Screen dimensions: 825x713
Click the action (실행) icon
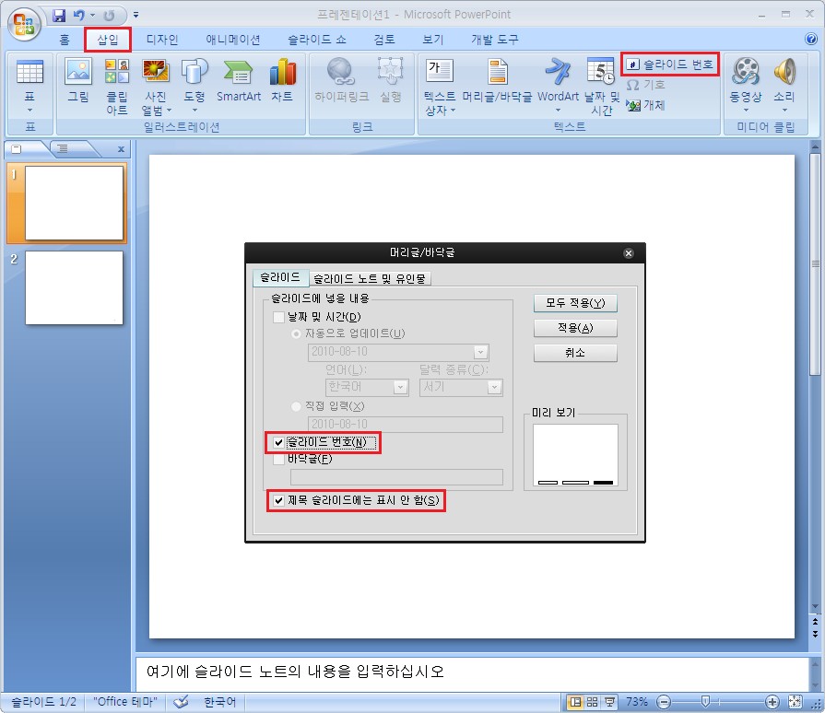[391, 71]
